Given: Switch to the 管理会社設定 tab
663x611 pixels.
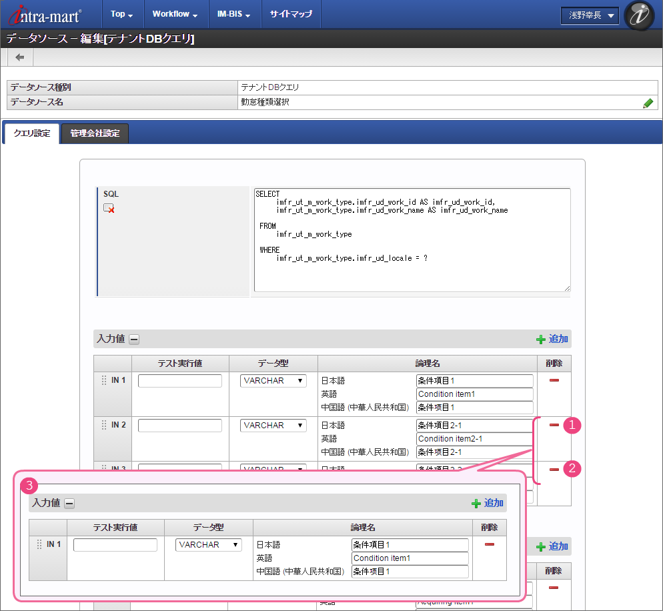Looking at the screenshot, I should point(95,133).
